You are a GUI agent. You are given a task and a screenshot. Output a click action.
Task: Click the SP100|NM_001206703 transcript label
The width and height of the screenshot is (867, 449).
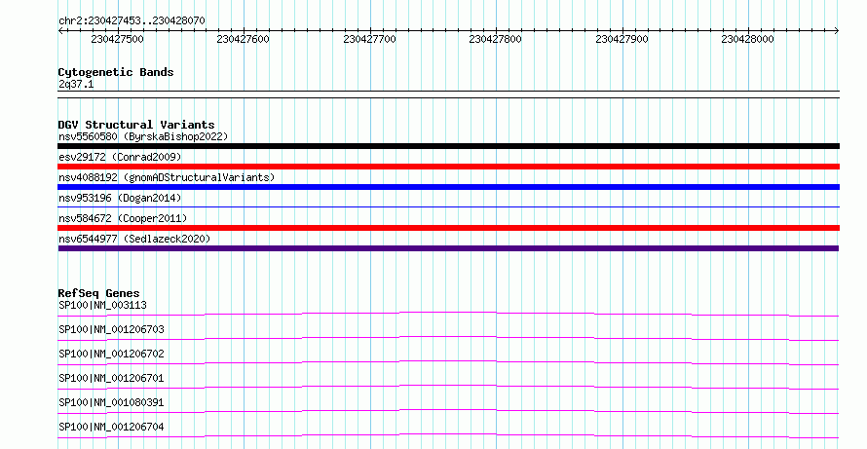click(111, 329)
